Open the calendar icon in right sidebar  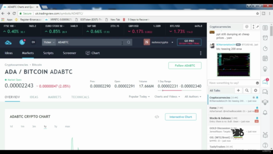click(265, 59)
